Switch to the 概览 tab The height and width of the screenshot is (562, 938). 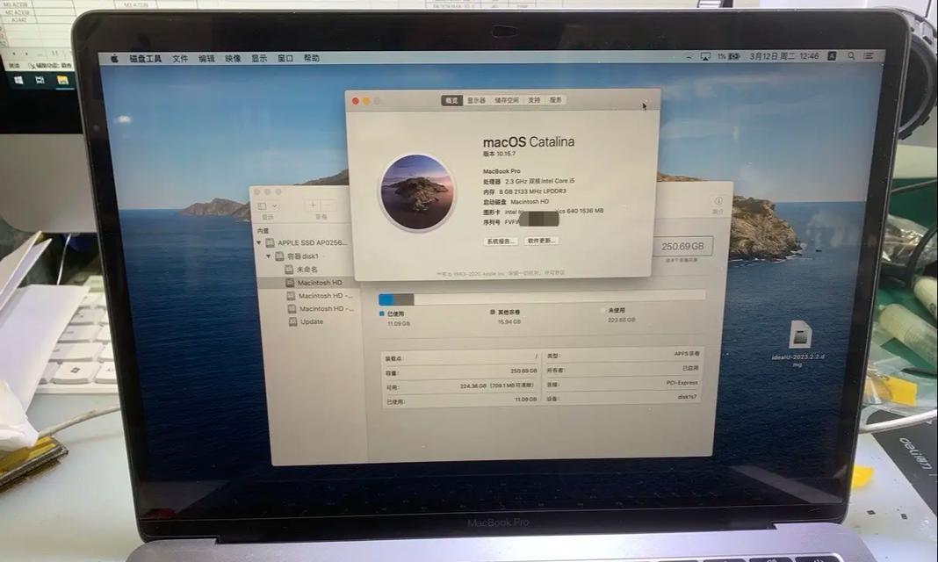[x=451, y=100]
